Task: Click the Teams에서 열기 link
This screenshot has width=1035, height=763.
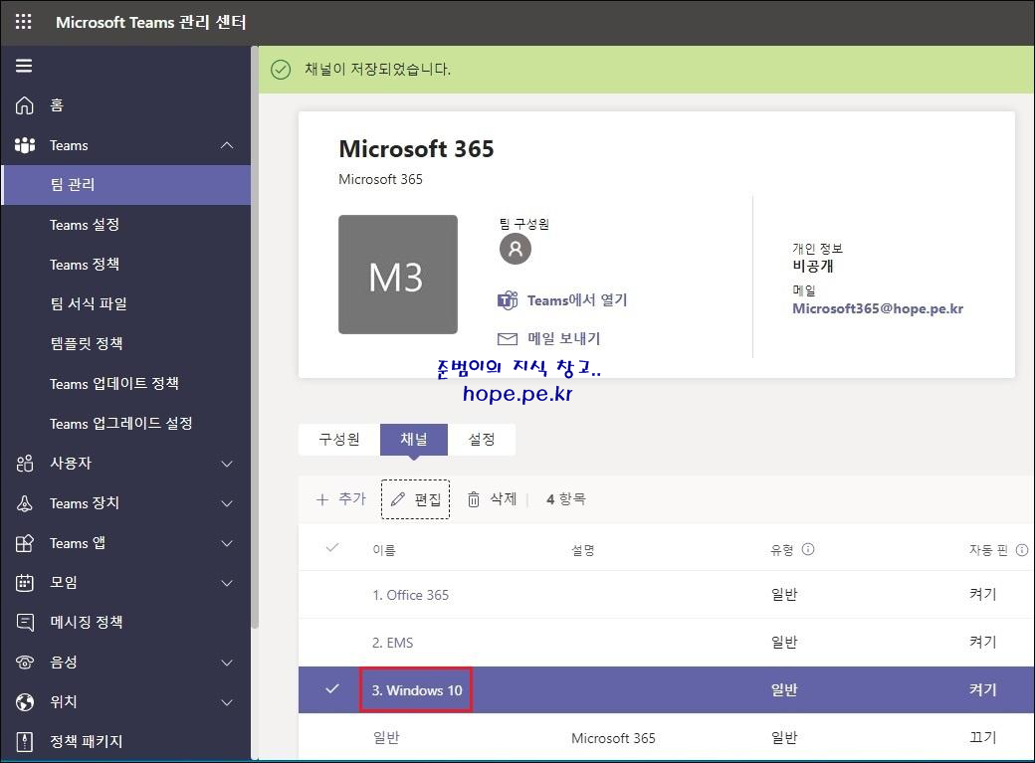Action: coord(577,300)
